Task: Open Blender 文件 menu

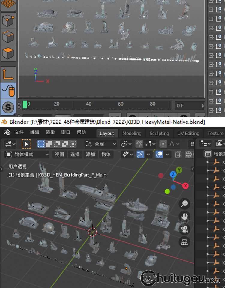Action: coord(19,132)
